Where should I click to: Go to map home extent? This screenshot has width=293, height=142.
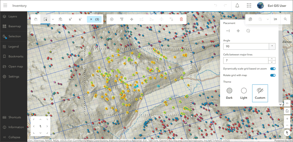287,111
